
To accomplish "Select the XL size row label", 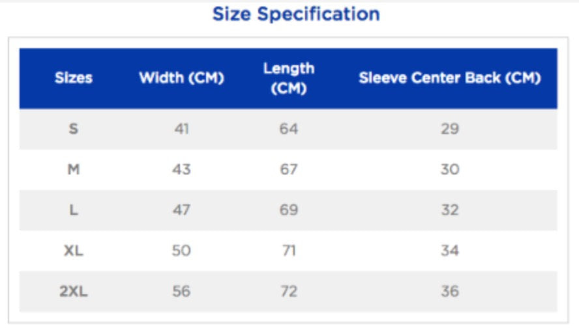I will click(x=74, y=251).
